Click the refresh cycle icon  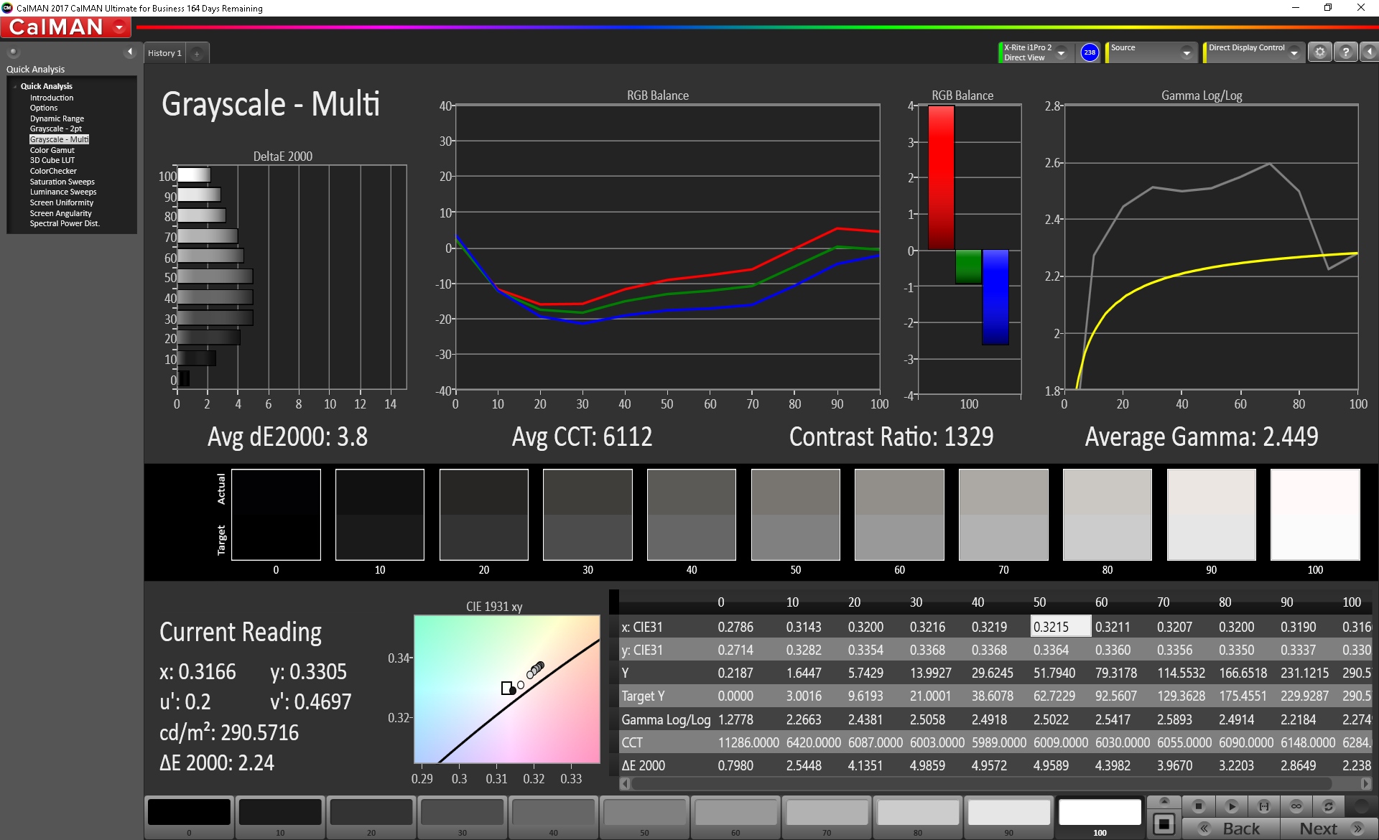pos(1328,806)
